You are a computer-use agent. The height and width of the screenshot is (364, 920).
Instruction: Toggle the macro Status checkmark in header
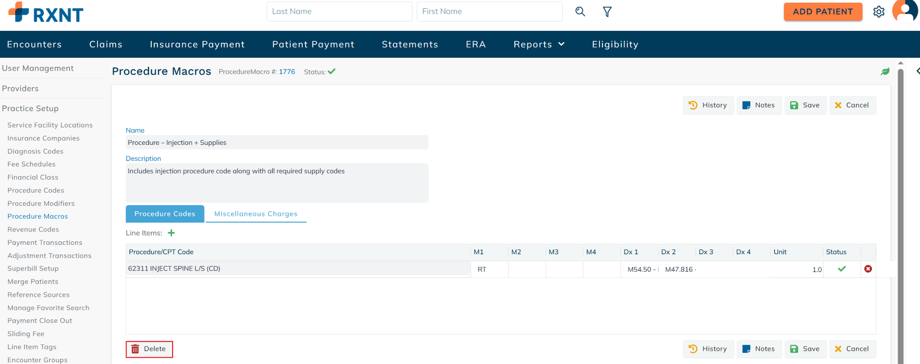332,72
